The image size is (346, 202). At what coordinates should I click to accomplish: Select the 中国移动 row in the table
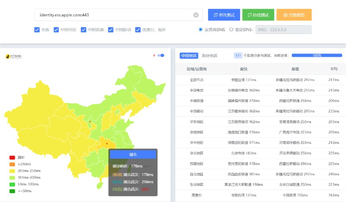(260, 111)
